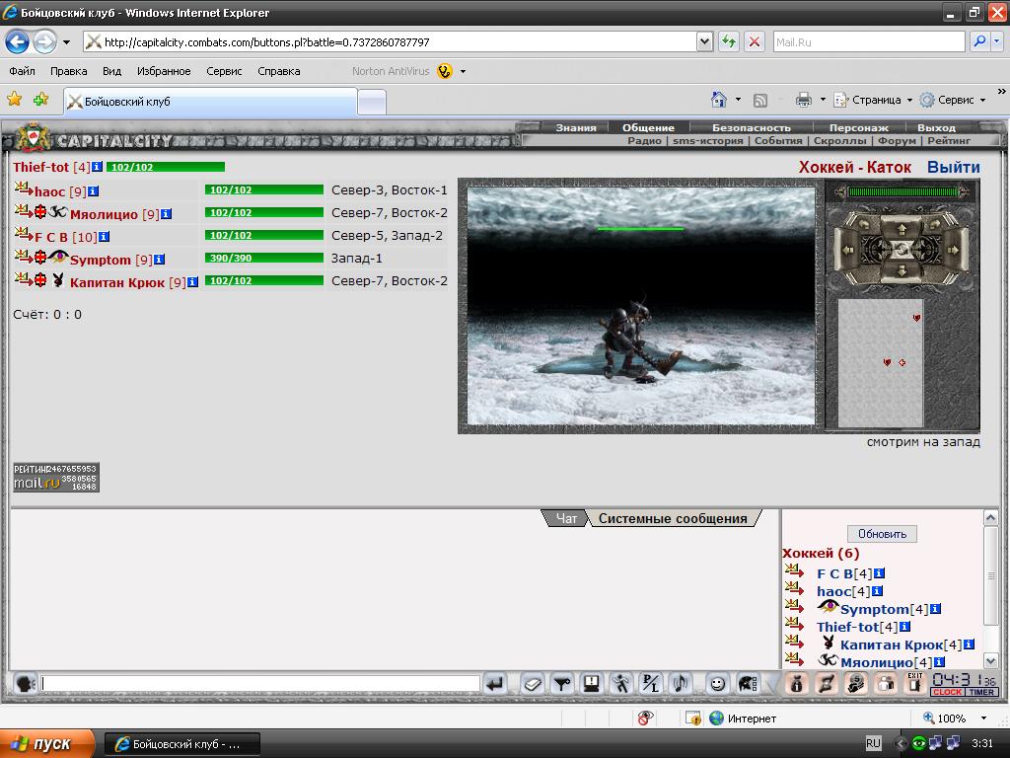Screen dimensions: 1010x758
Task: Switch to TIMER mode
Action: (x=981, y=692)
